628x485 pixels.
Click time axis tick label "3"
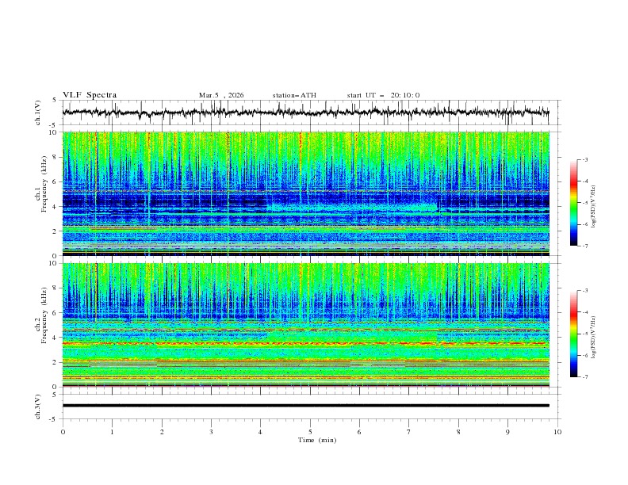click(x=211, y=432)
